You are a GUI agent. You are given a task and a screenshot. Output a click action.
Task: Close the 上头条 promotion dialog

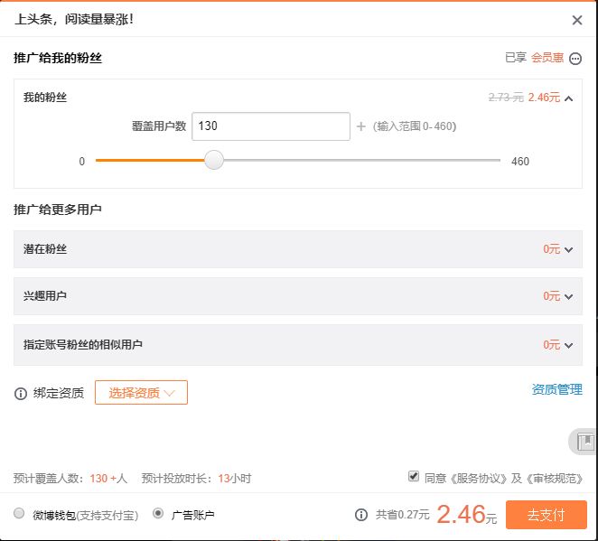pos(577,20)
